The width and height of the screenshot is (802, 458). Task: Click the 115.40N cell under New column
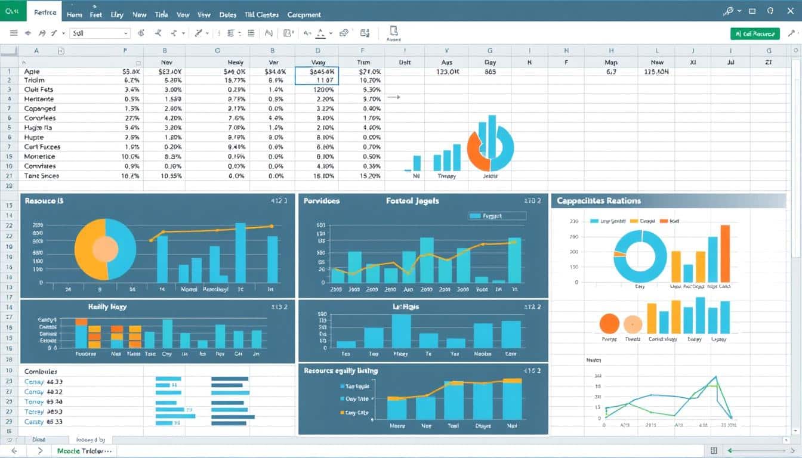[x=656, y=71]
